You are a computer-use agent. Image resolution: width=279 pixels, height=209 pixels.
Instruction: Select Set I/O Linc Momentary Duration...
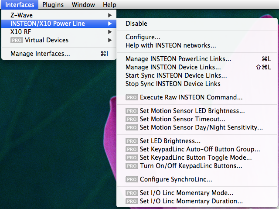pyautogui.click(x=197, y=201)
